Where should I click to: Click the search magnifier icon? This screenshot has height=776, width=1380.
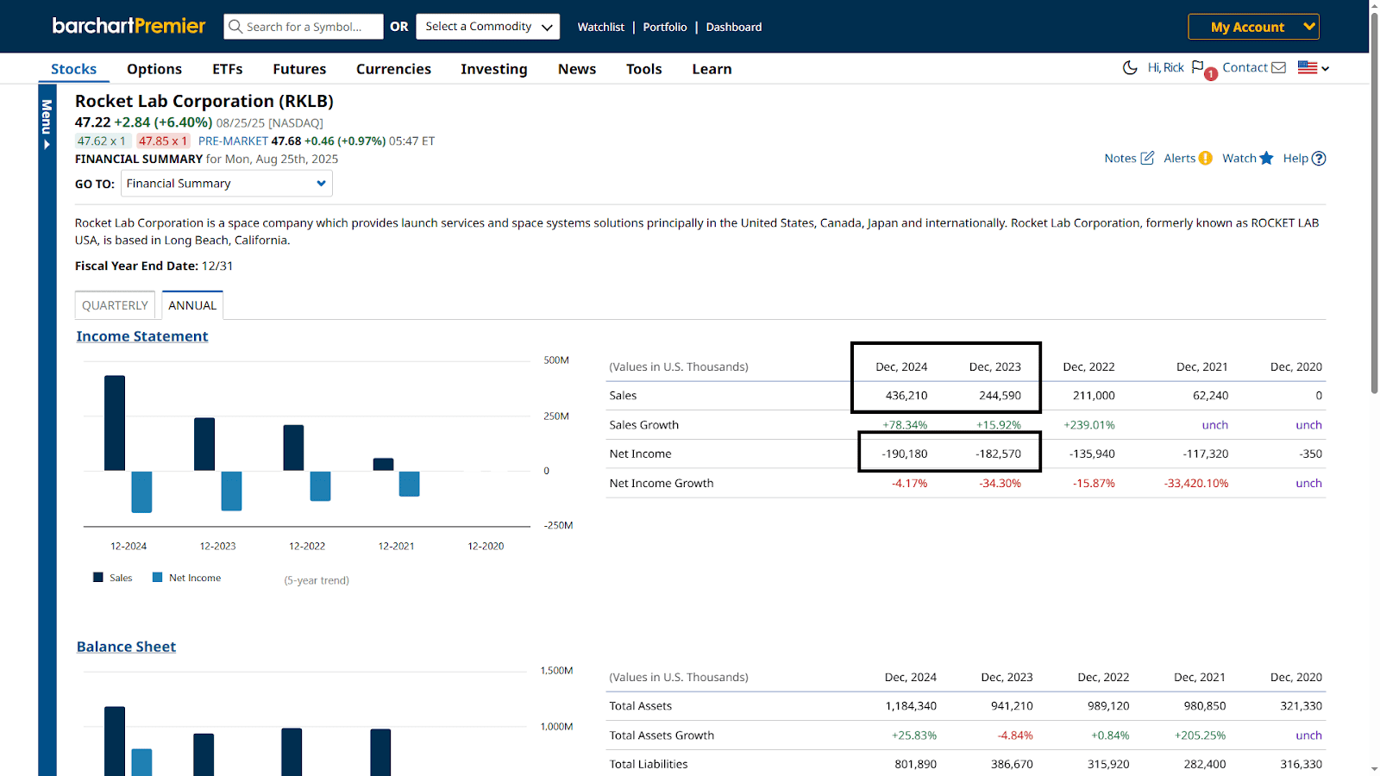(235, 27)
